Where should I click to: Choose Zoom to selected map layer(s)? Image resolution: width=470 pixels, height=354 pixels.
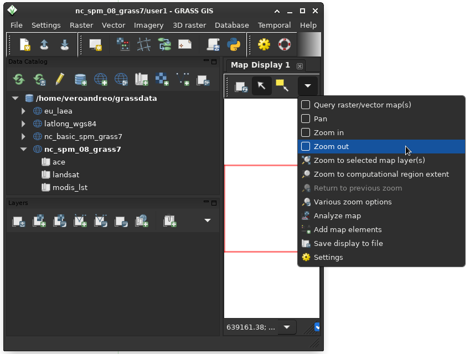(x=381, y=160)
